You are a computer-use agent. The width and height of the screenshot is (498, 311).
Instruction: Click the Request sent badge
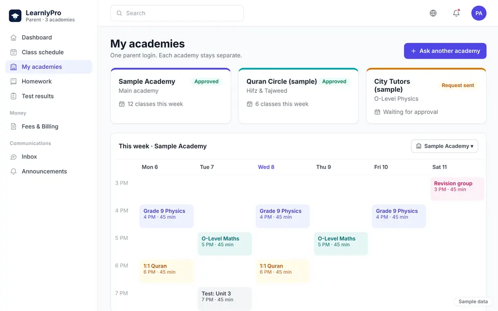pos(458,86)
